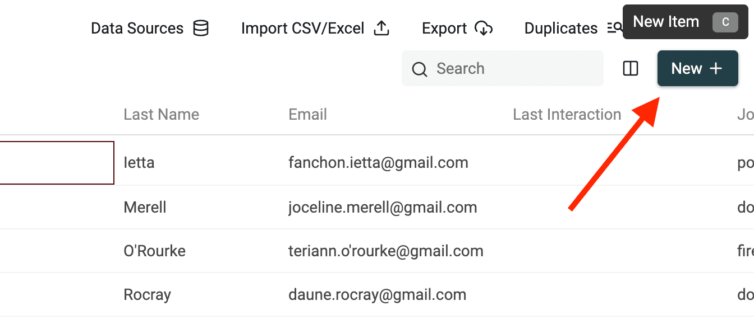Open the Data Sources menu

click(x=137, y=29)
